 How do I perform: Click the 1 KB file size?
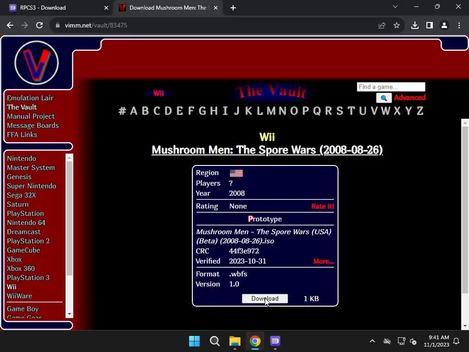pos(311,299)
